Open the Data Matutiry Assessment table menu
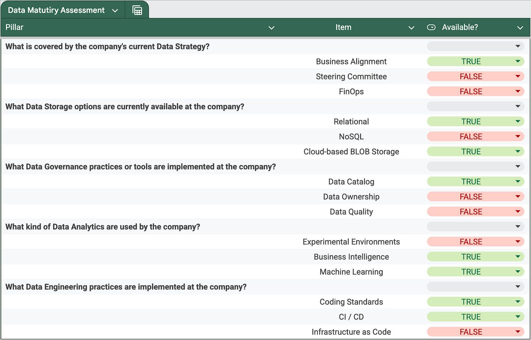 tap(115, 11)
